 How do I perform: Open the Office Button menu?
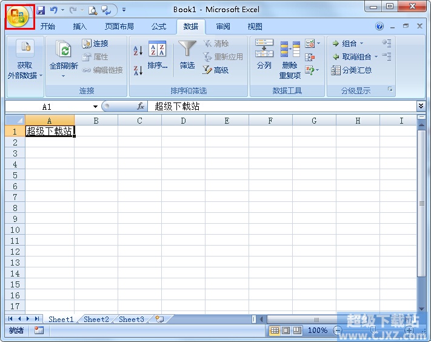click(x=18, y=17)
